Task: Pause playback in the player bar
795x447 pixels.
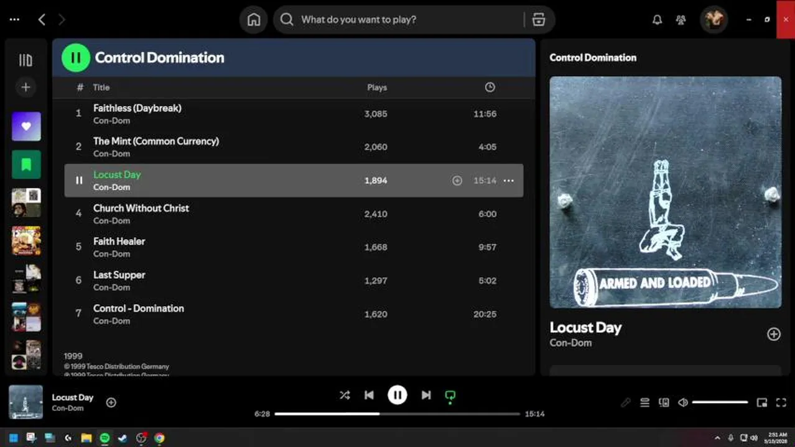Action: point(397,395)
